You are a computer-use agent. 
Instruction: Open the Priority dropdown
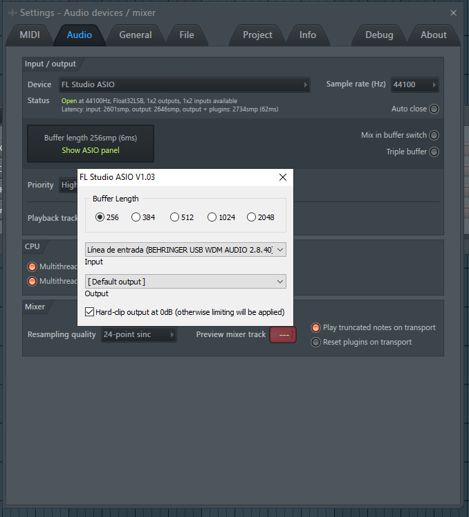68,185
